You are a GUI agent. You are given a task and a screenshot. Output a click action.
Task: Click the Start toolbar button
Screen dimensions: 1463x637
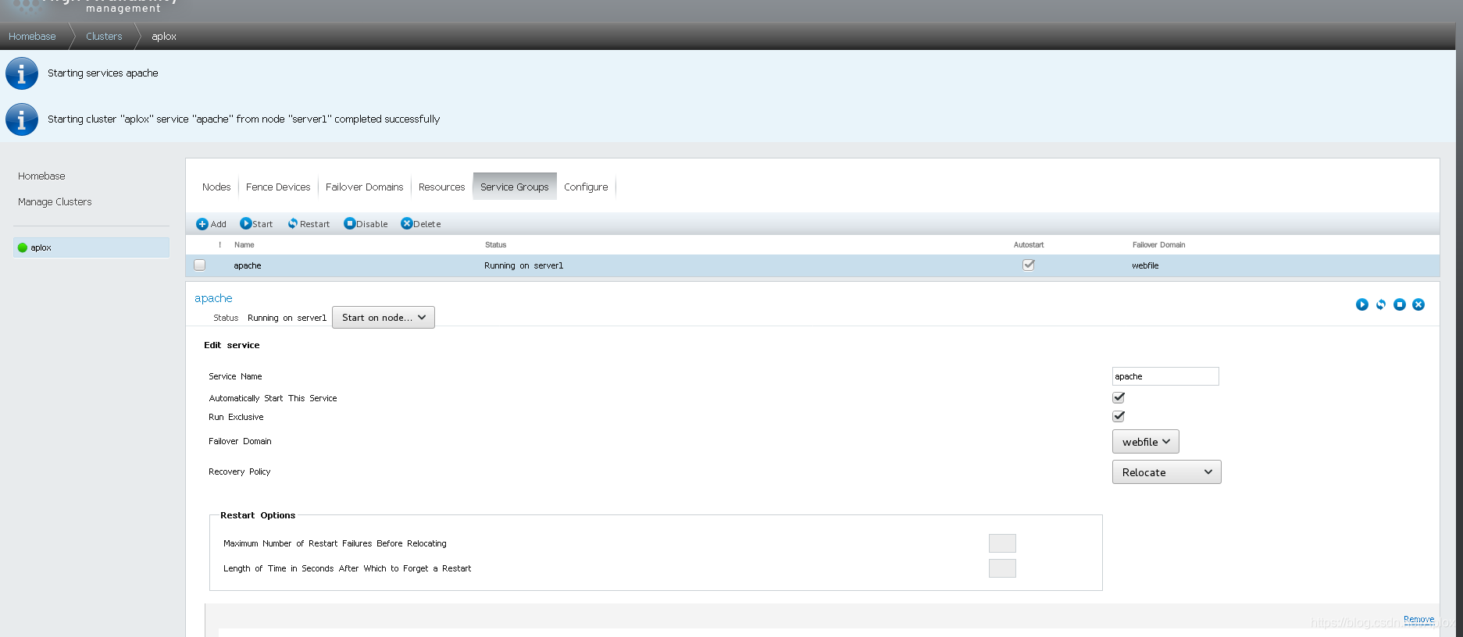(x=256, y=224)
